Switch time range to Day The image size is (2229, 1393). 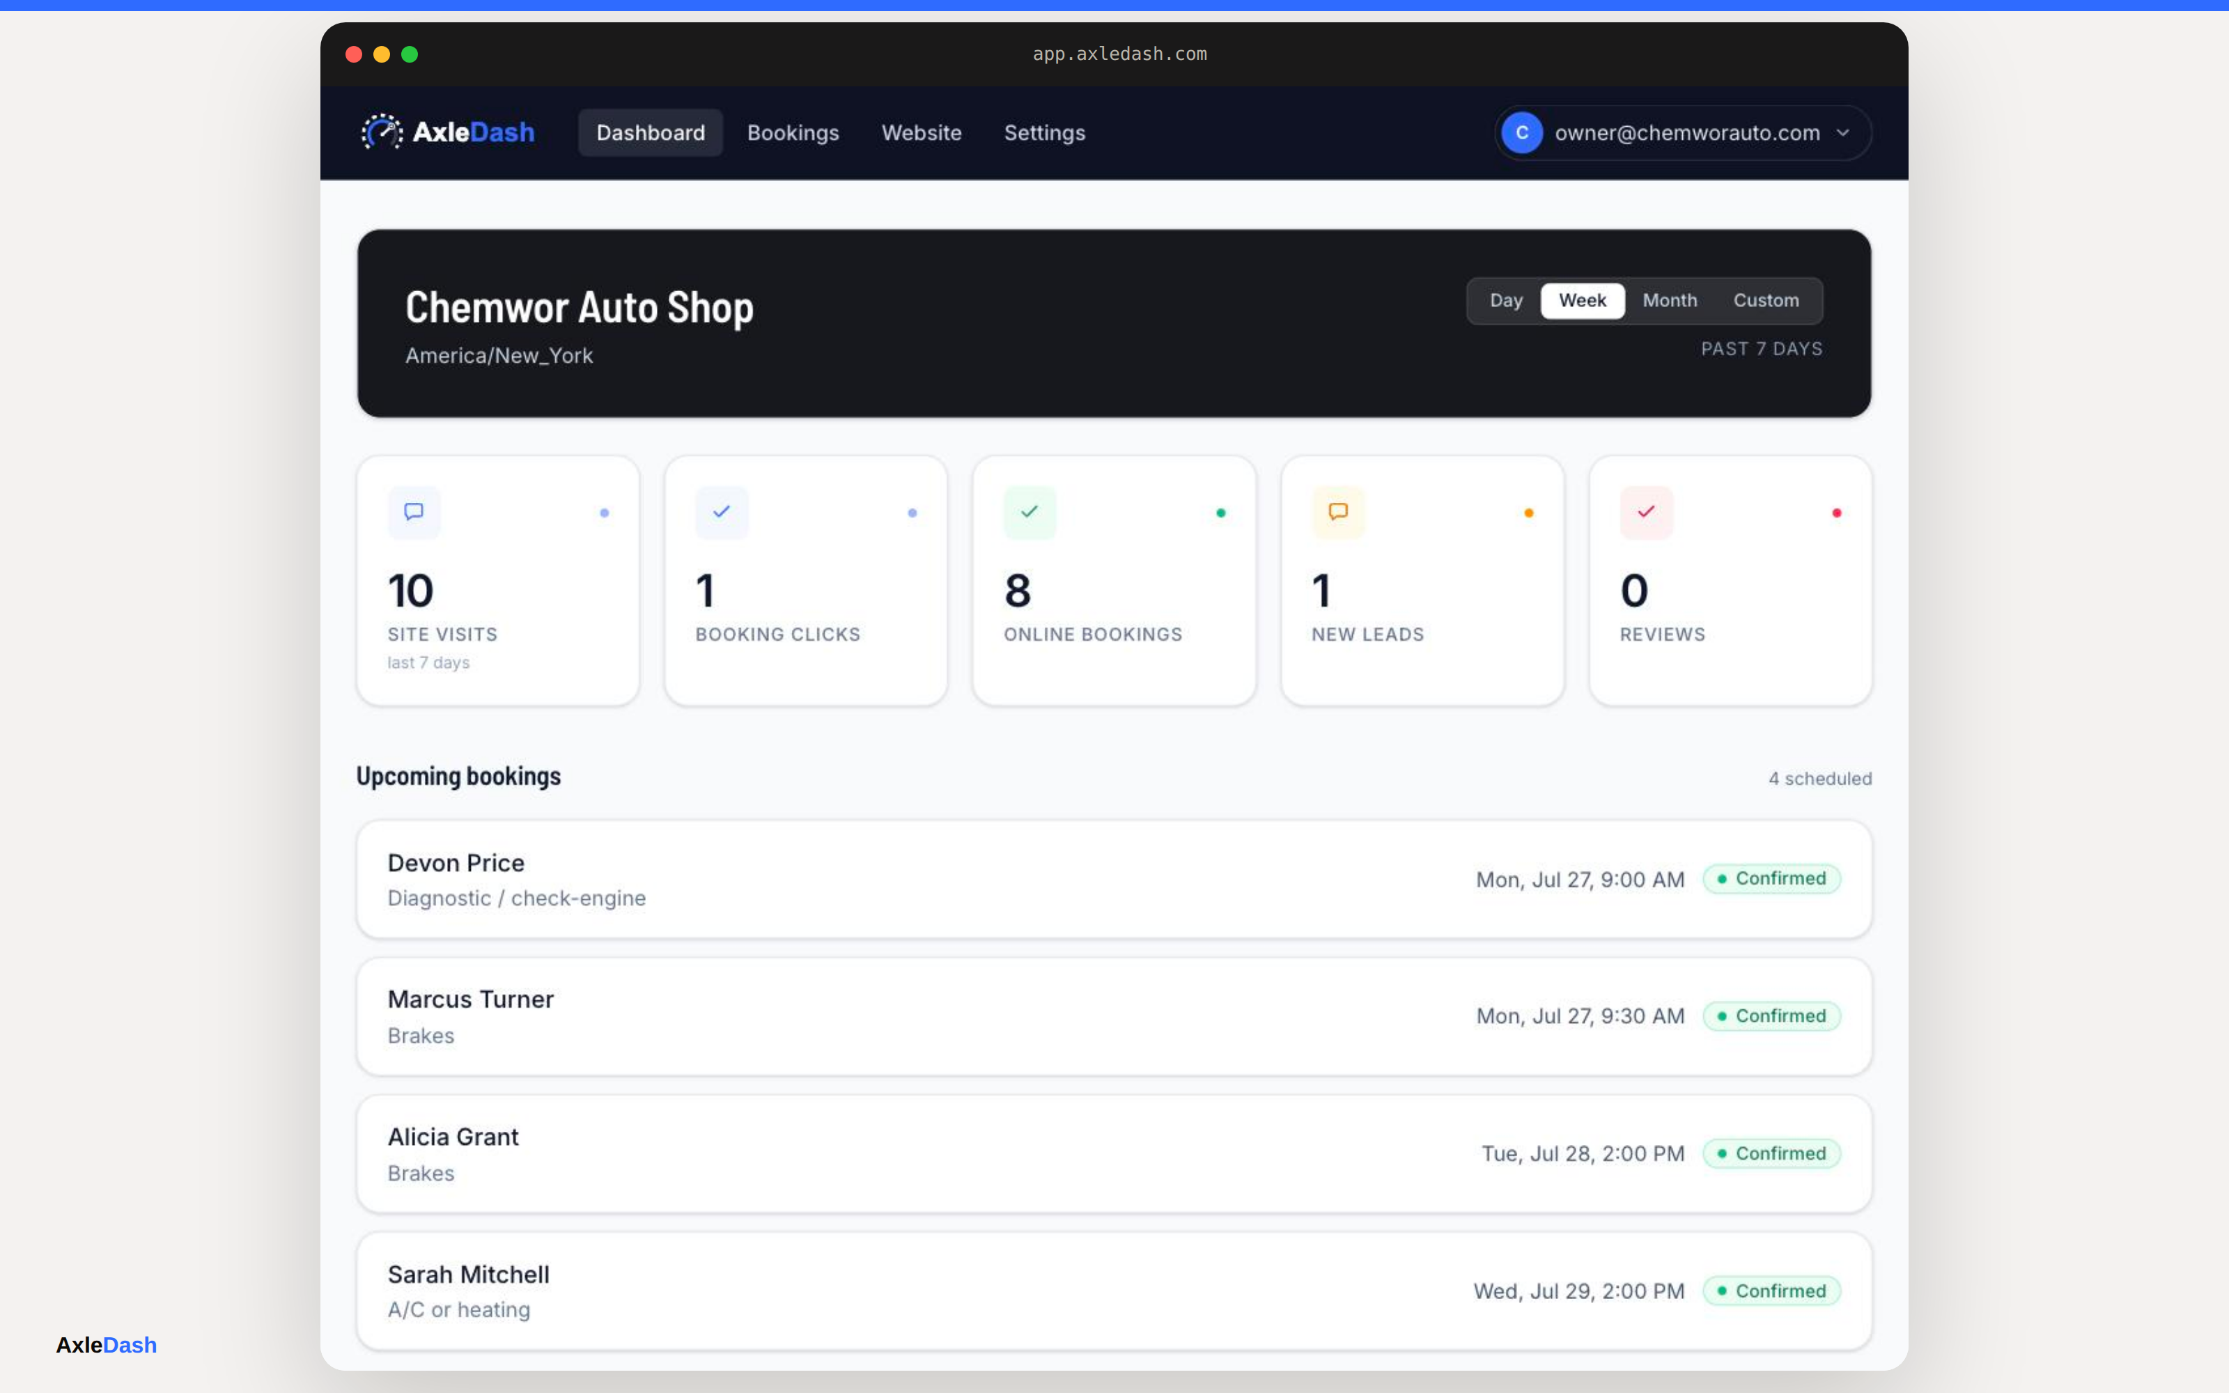pyautogui.click(x=1506, y=300)
